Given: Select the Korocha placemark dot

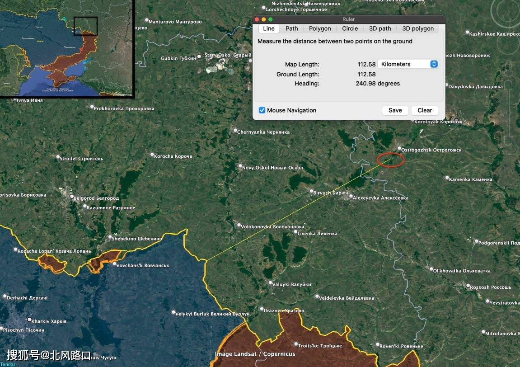Looking at the screenshot, I should click(152, 154).
